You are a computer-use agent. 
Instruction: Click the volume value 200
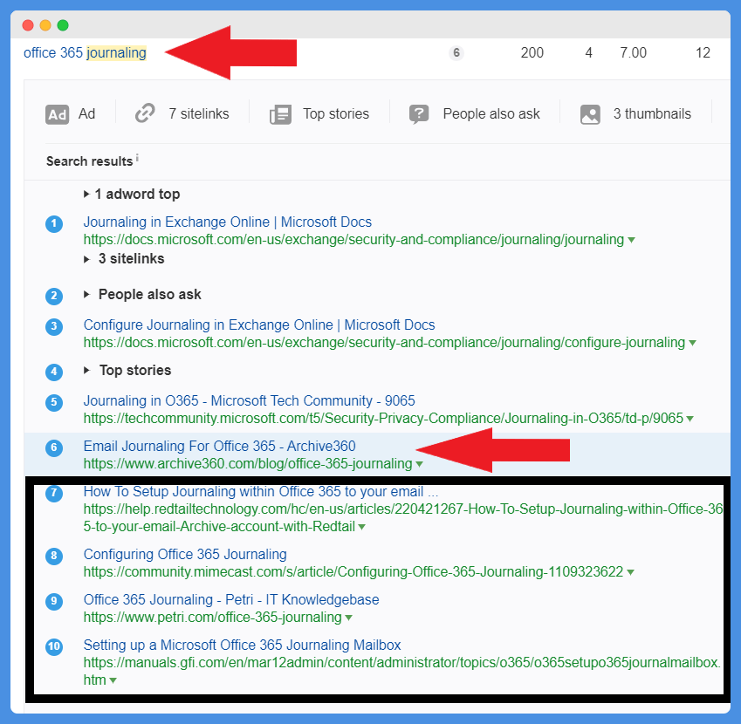tap(532, 53)
